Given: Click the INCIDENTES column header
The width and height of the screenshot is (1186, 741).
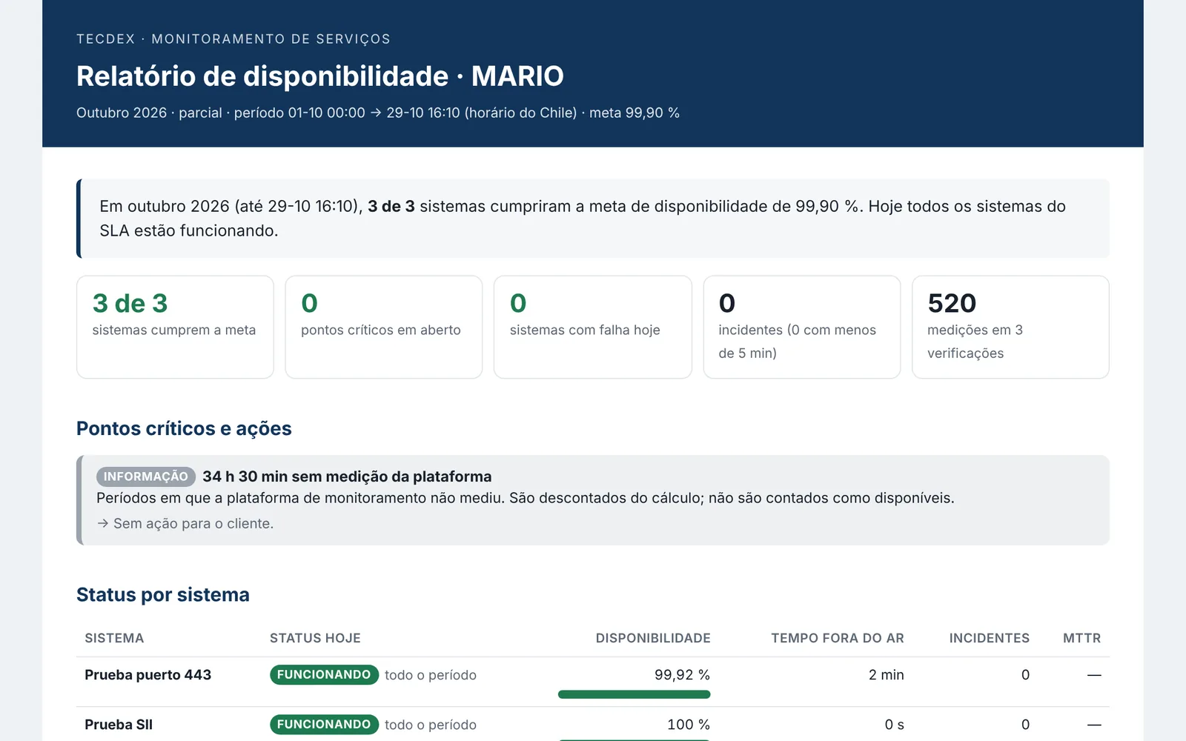Looking at the screenshot, I should click(990, 638).
